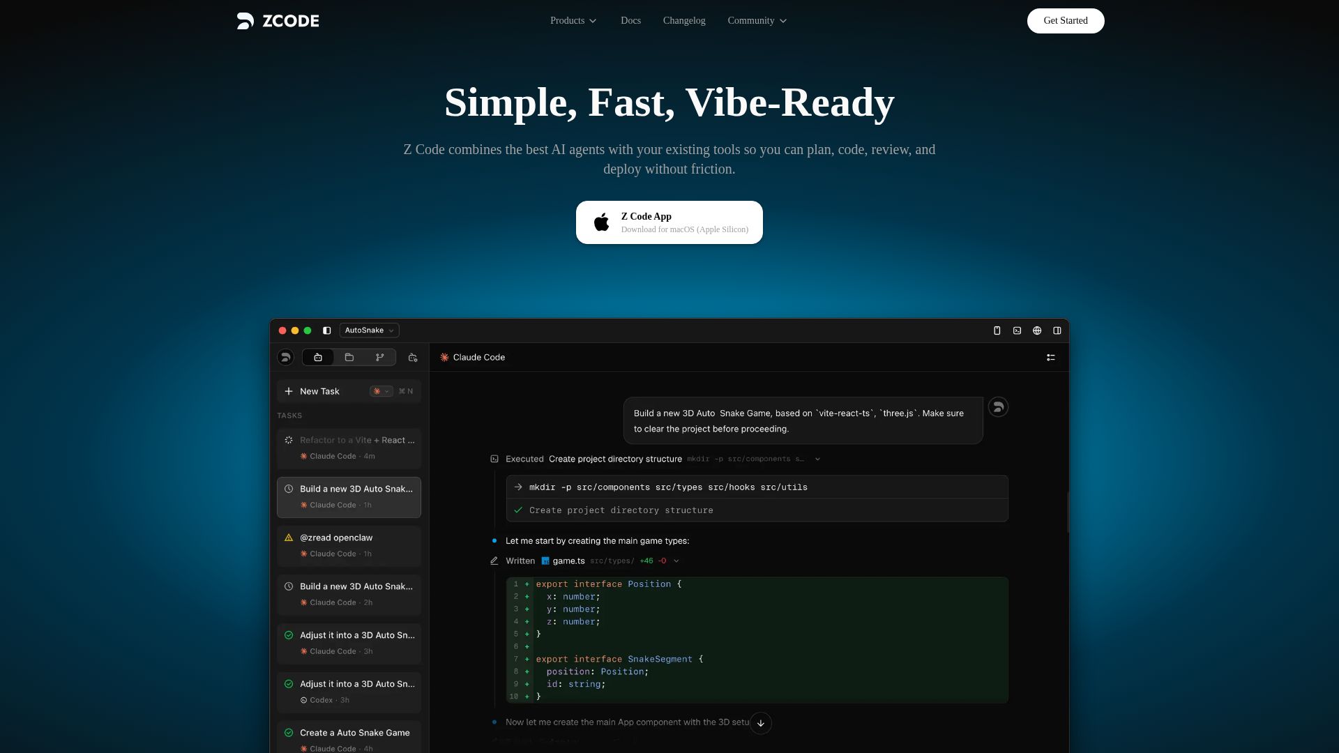Viewport: 1339px width, 753px height.
Task: Open agent selector dropdown in New Task
Action: (x=381, y=391)
